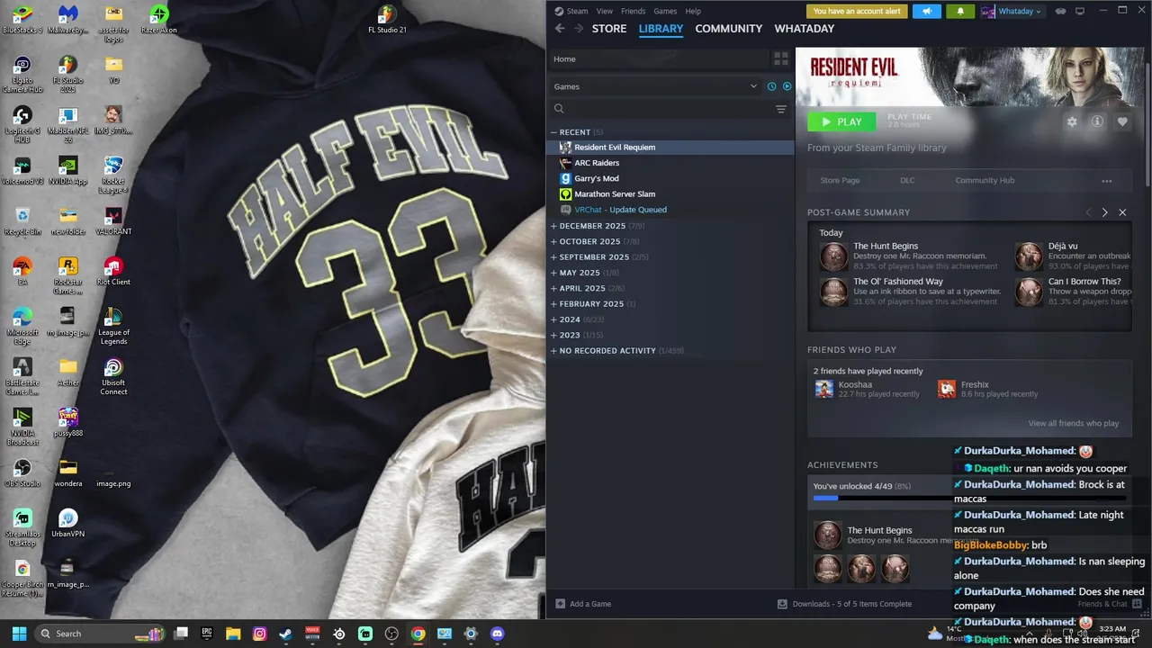Screen dimensions: 1152x648
Task: Open the Community Hub link
Action: [x=985, y=181]
